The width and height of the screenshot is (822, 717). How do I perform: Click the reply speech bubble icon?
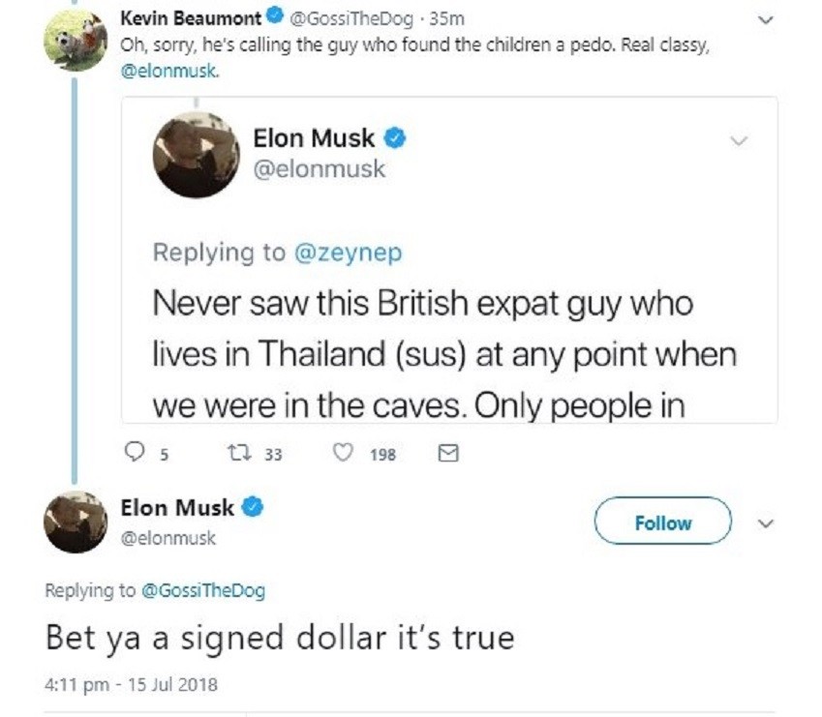pyautogui.click(x=135, y=453)
